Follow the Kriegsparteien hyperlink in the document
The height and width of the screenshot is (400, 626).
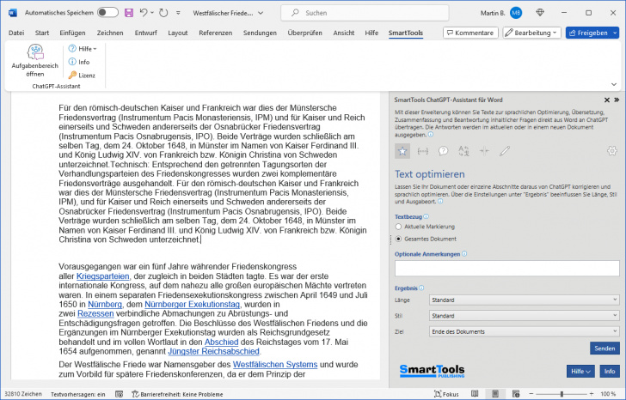point(101,277)
